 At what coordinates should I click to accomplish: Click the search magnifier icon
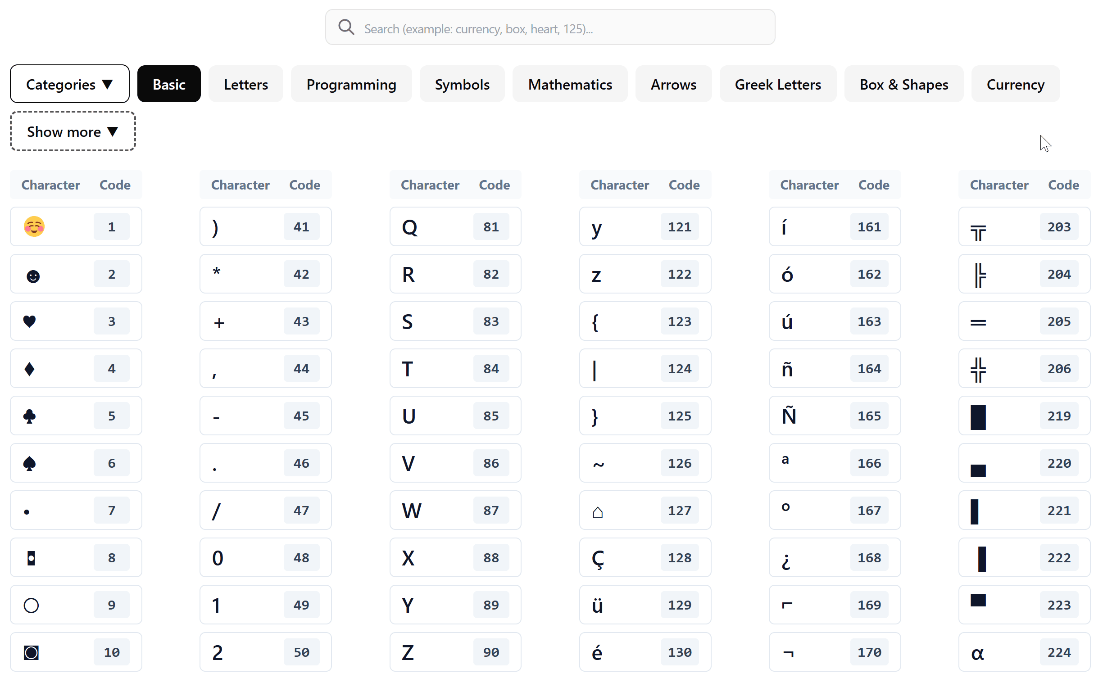[x=346, y=27]
